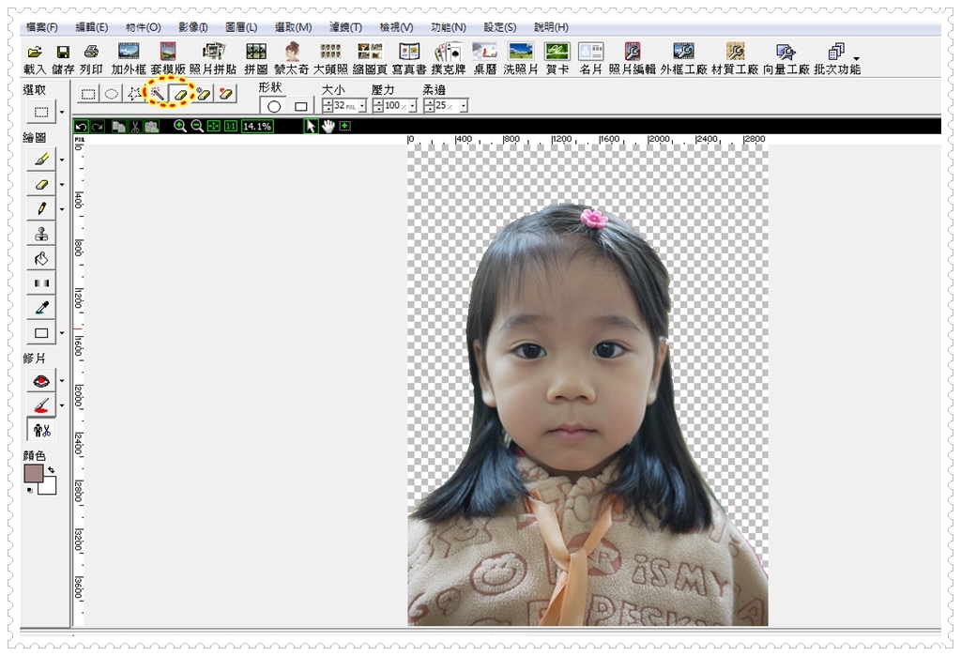Click the cut scissors icon
This screenshot has width=961, height=656.
135,127
